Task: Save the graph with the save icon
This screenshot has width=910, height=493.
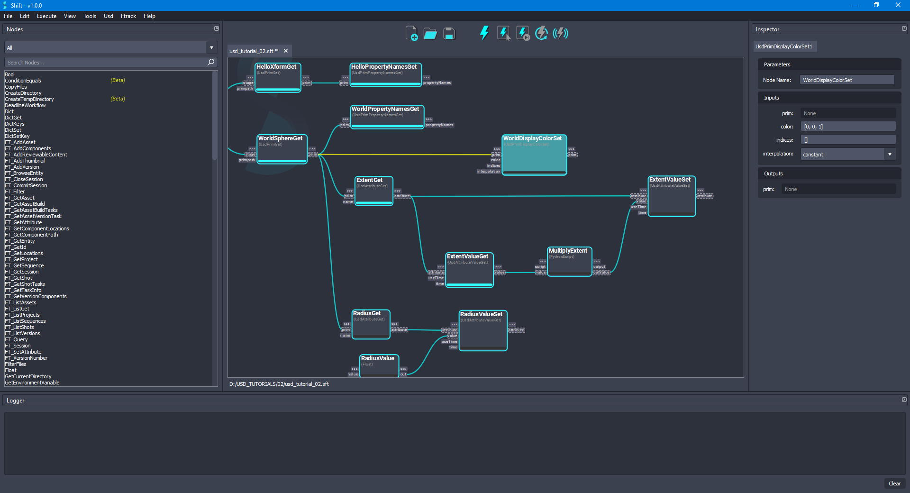Action: click(x=448, y=33)
